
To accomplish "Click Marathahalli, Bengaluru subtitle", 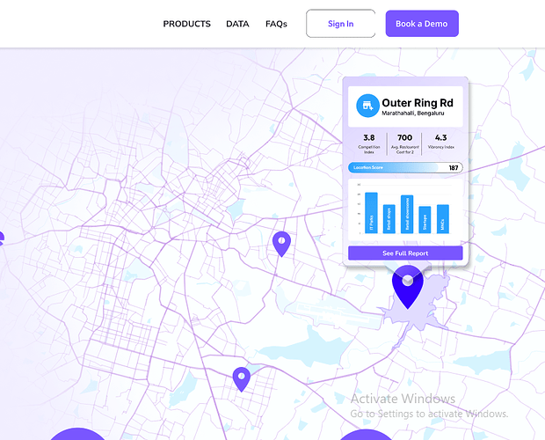I will (x=413, y=113).
